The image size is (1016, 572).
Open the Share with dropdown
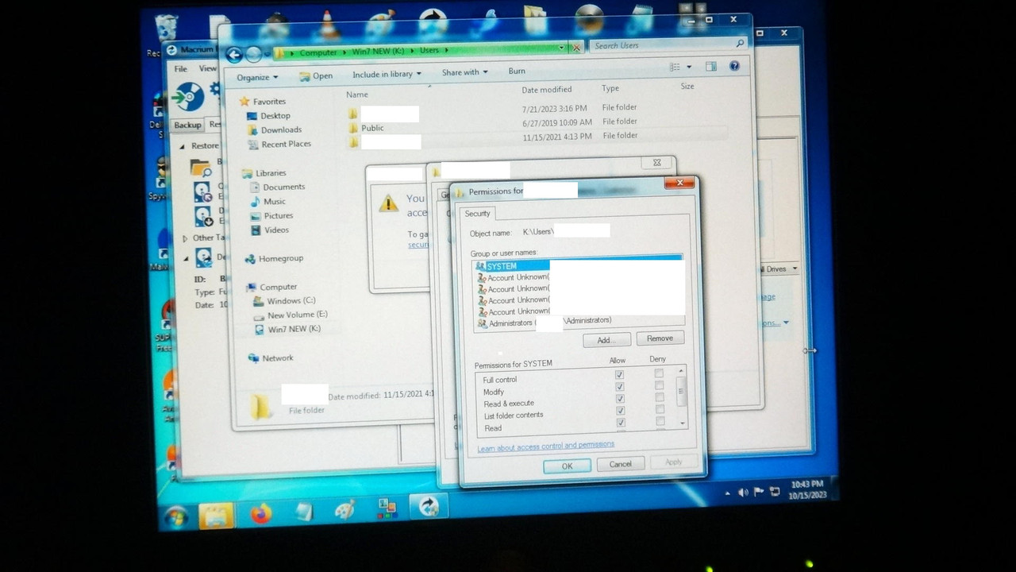coord(465,73)
